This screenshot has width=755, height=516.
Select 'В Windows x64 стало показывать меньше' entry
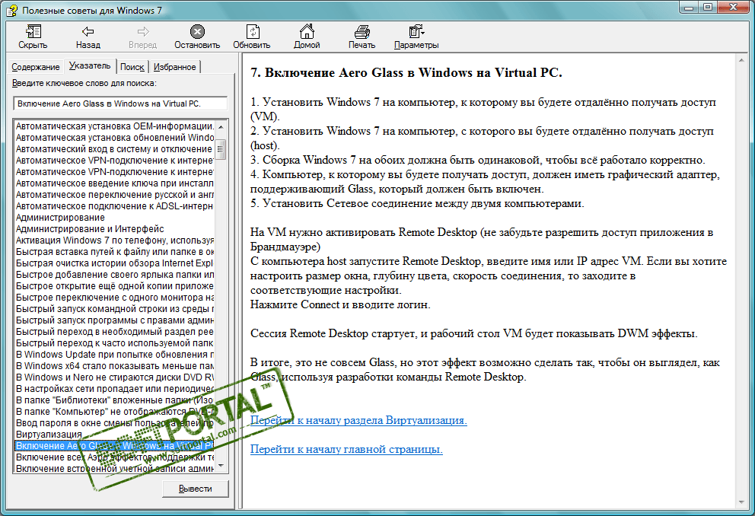115,366
